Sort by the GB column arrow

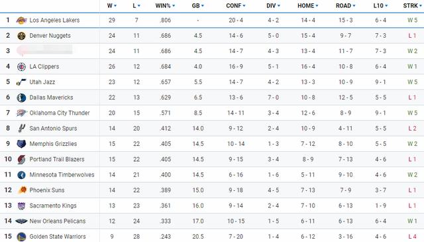(203, 6)
